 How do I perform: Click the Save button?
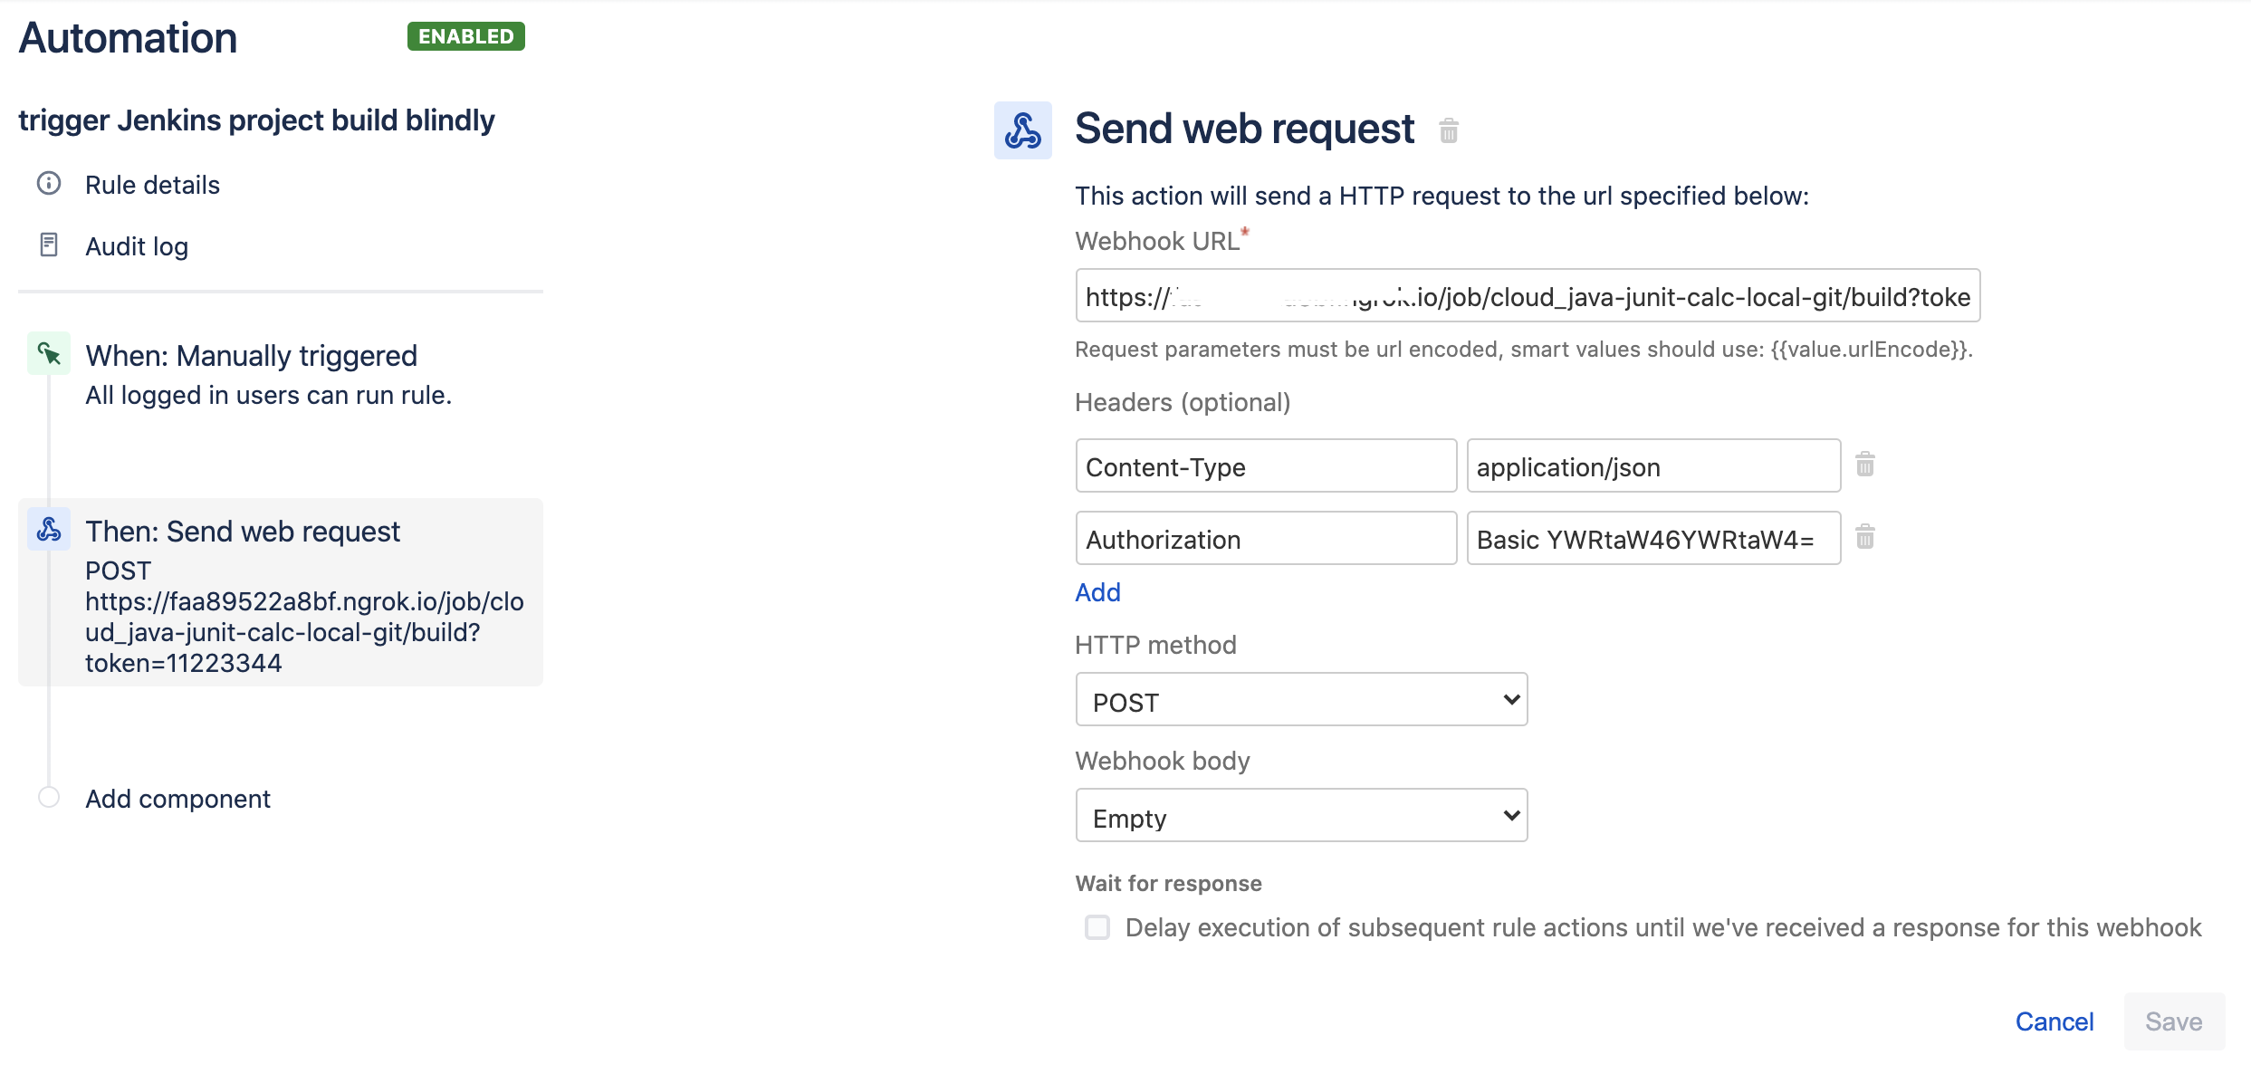2174,1021
